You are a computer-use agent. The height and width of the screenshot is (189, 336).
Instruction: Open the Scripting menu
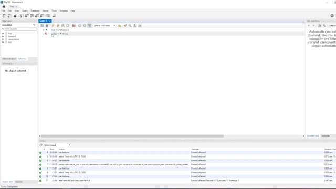click(x=64, y=10)
